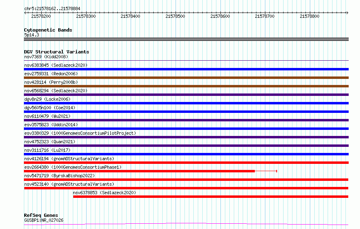Screen dimensions: 360x229
Task: Click the nsv4126194 (gnomADStructuralVariants) label
Action: (69, 159)
